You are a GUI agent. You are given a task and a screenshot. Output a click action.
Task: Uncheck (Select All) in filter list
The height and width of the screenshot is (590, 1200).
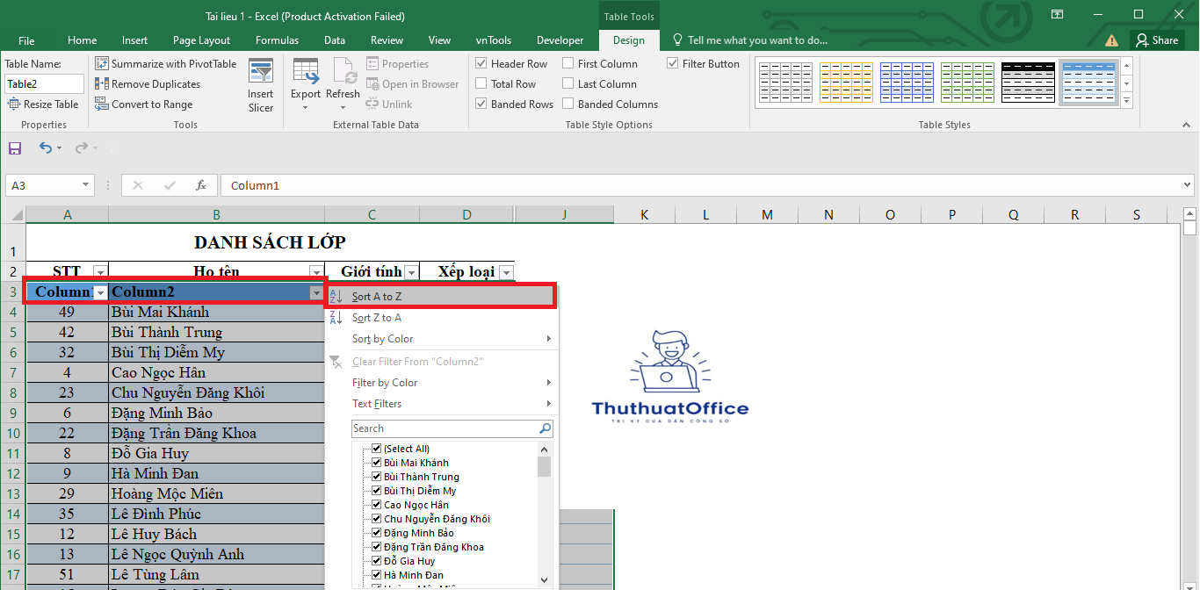(377, 449)
